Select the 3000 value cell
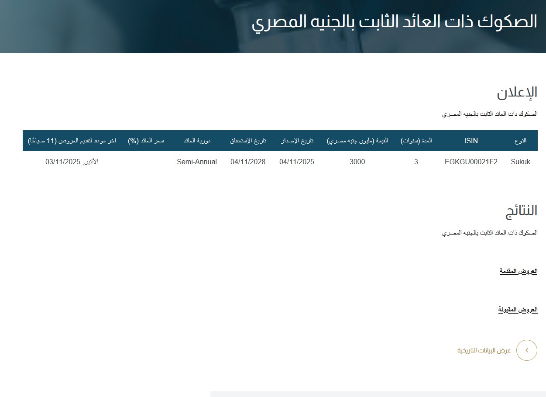Image resolution: width=546 pixels, height=397 pixels. tap(357, 162)
